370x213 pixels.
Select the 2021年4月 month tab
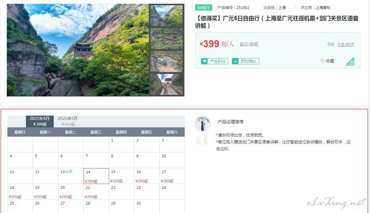point(40,121)
